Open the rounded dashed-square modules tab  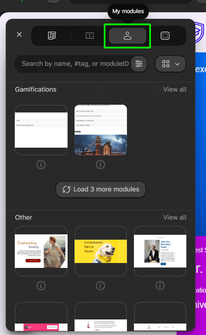[x=165, y=36]
